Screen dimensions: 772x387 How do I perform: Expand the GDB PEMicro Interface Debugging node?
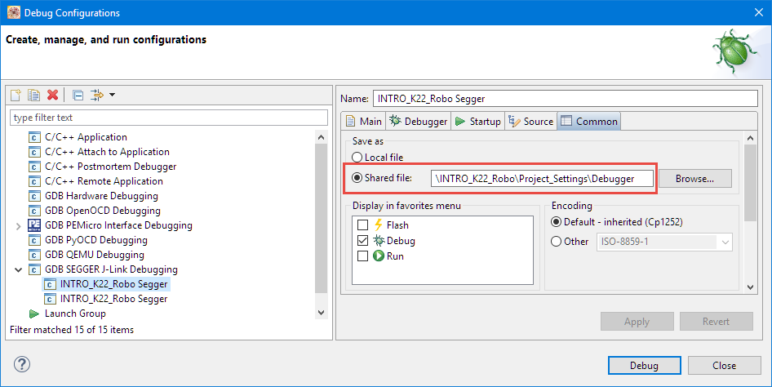tap(18, 225)
